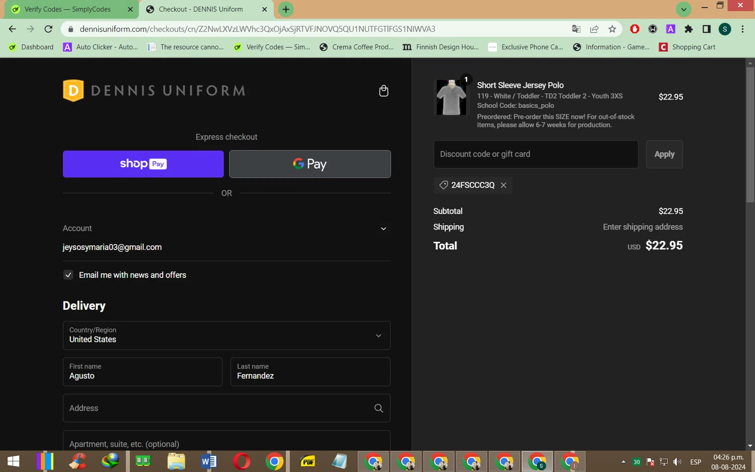Open the Finnish Design Hou bookmark
Screen dimensions: 755x472
[441, 47]
